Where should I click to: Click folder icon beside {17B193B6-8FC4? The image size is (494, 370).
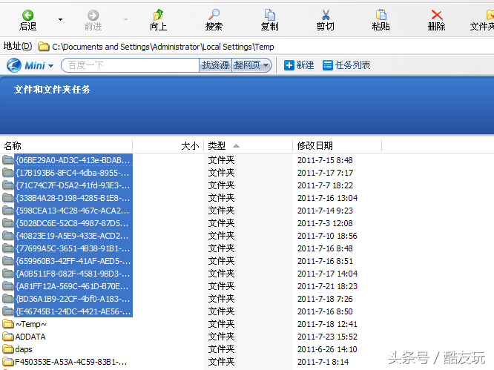8,173
